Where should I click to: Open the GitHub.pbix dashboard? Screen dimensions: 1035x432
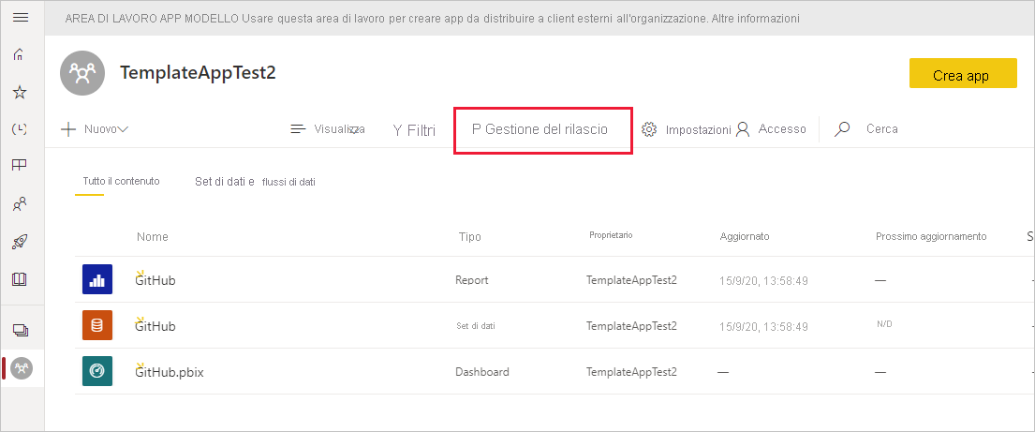pos(170,372)
